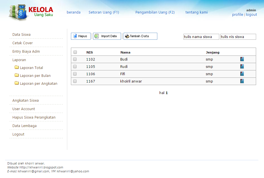This screenshot has height=178, width=264.
Task: Open Laporan per Bulan report
Action: [x=35, y=76]
